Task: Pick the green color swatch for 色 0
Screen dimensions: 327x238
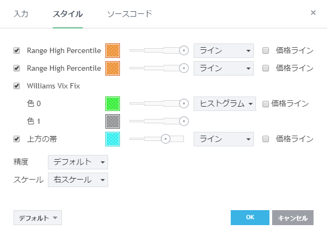Action: pyautogui.click(x=113, y=103)
